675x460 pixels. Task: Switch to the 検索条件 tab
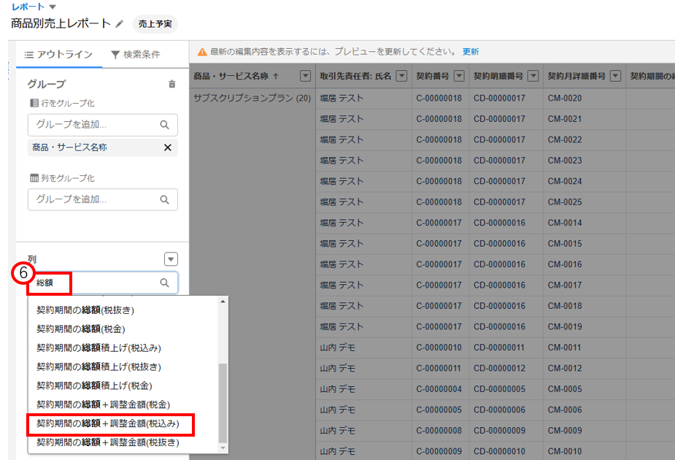tap(136, 55)
